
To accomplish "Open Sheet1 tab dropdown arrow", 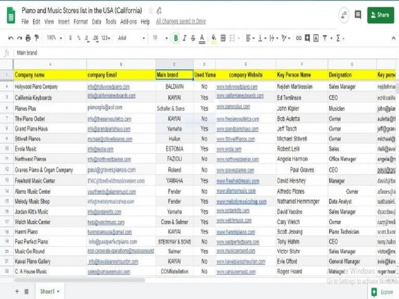I will click(x=58, y=292).
